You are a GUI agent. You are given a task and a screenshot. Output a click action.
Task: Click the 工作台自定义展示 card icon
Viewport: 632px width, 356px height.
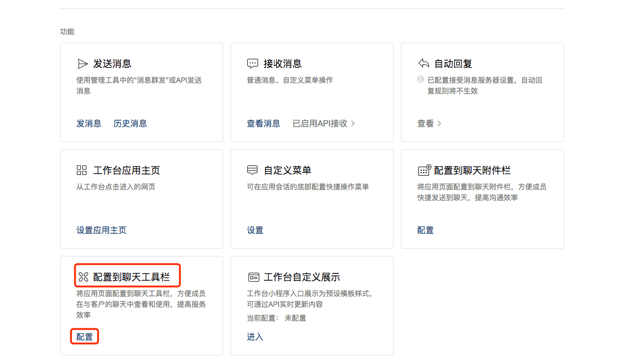pos(253,277)
